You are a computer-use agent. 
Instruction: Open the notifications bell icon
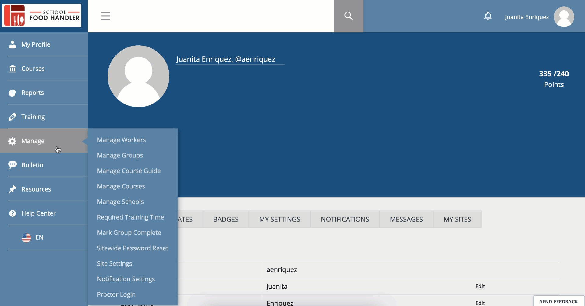tap(488, 16)
